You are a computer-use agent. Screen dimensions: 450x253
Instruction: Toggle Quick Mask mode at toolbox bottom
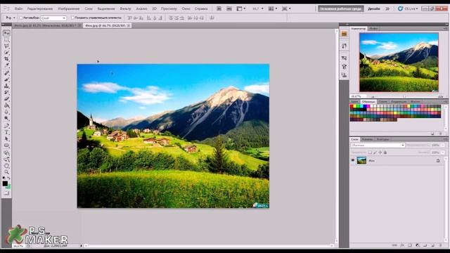point(6,193)
